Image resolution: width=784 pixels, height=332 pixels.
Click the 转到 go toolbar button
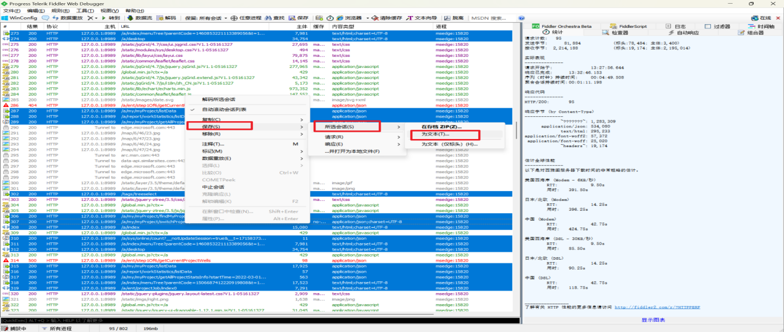pos(110,18)
